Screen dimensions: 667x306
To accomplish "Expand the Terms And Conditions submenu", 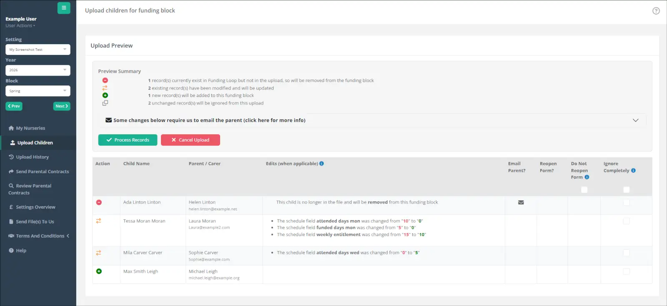I will 38,236.
